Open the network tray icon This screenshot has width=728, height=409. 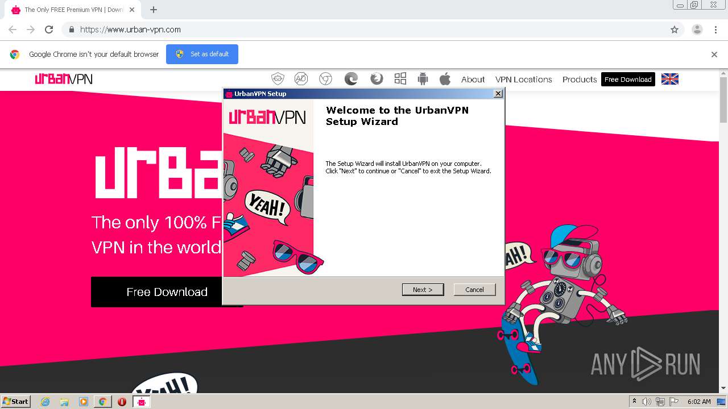(x=660, y=402)
